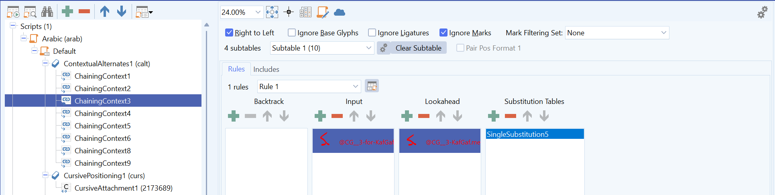Toggle the Right to Left checkbox
The width and height of the screenshot is (775, 195).
(x=229, y=32)
